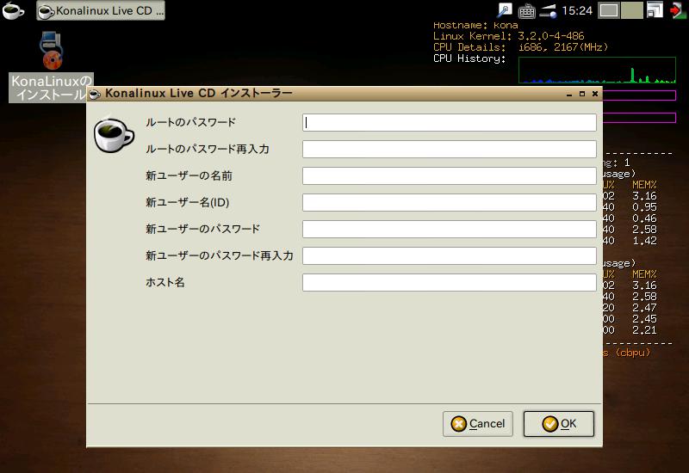Click the ホスト名 label
Image resolution: width=689 pixels, height=473 pixels.
[165, 283]
